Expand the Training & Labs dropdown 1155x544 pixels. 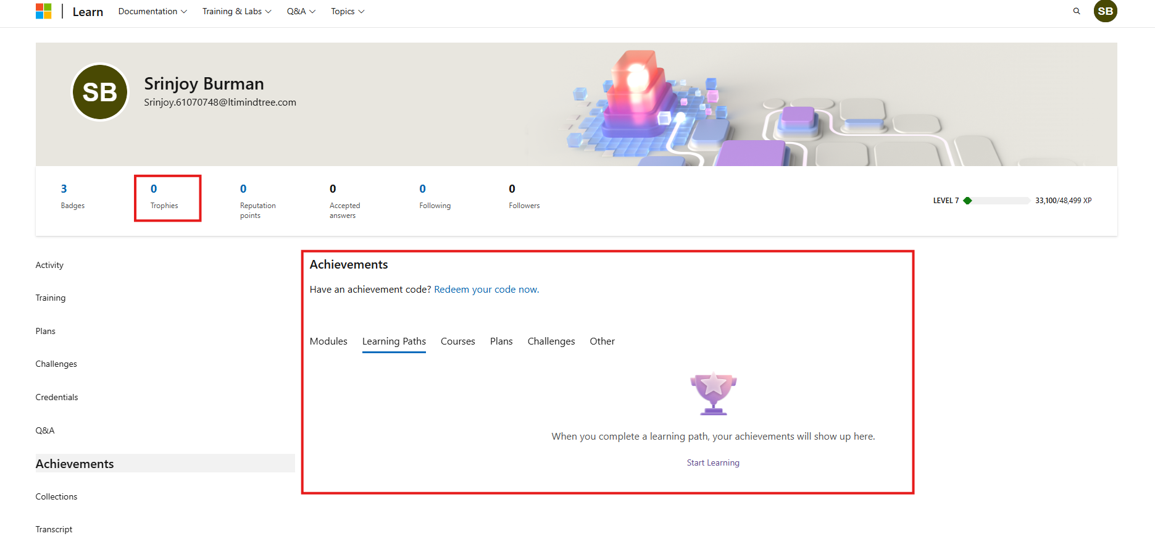coord(237,11)
